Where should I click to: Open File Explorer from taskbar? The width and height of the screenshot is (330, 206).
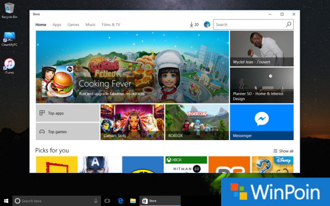[x=133, y=201]
